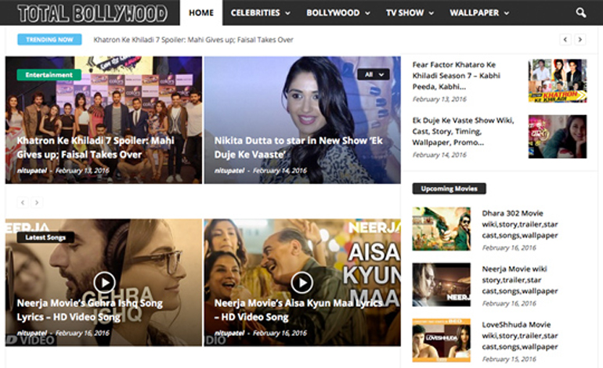Open Neerja Aisa Kyun Maa Lyrics article
The width and height of the screenshot is (603, 368).
coord(298,310)
